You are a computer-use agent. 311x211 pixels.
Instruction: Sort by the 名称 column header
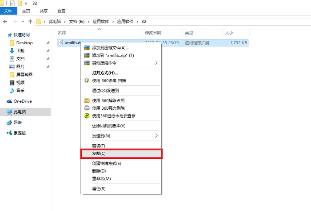coord(100,33)
